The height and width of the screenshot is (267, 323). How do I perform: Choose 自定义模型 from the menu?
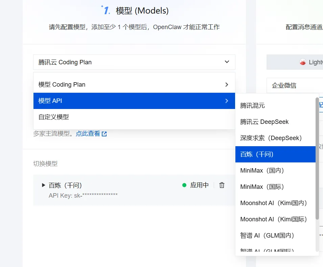click(134, 117)
